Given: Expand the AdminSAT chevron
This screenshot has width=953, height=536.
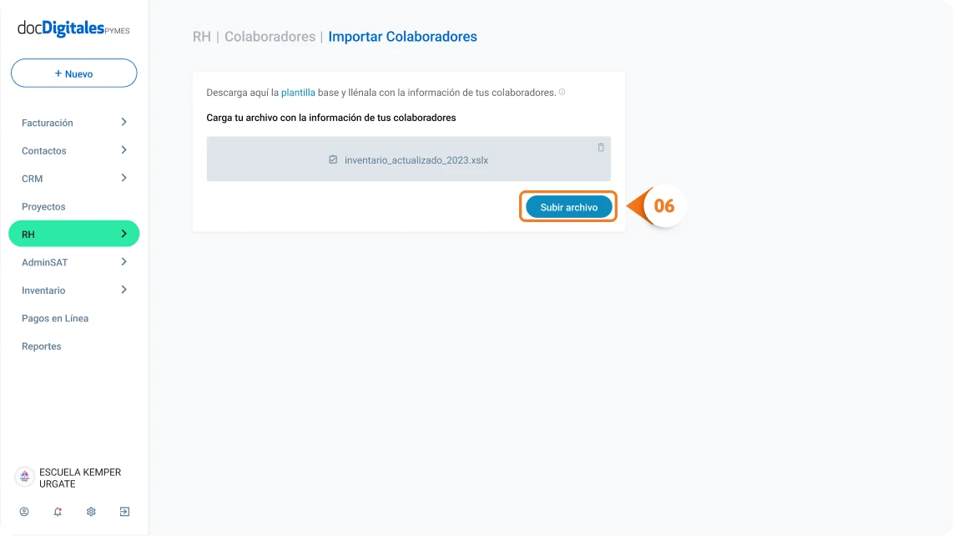Looking at the screenshot, I should (x=124, y=262).
